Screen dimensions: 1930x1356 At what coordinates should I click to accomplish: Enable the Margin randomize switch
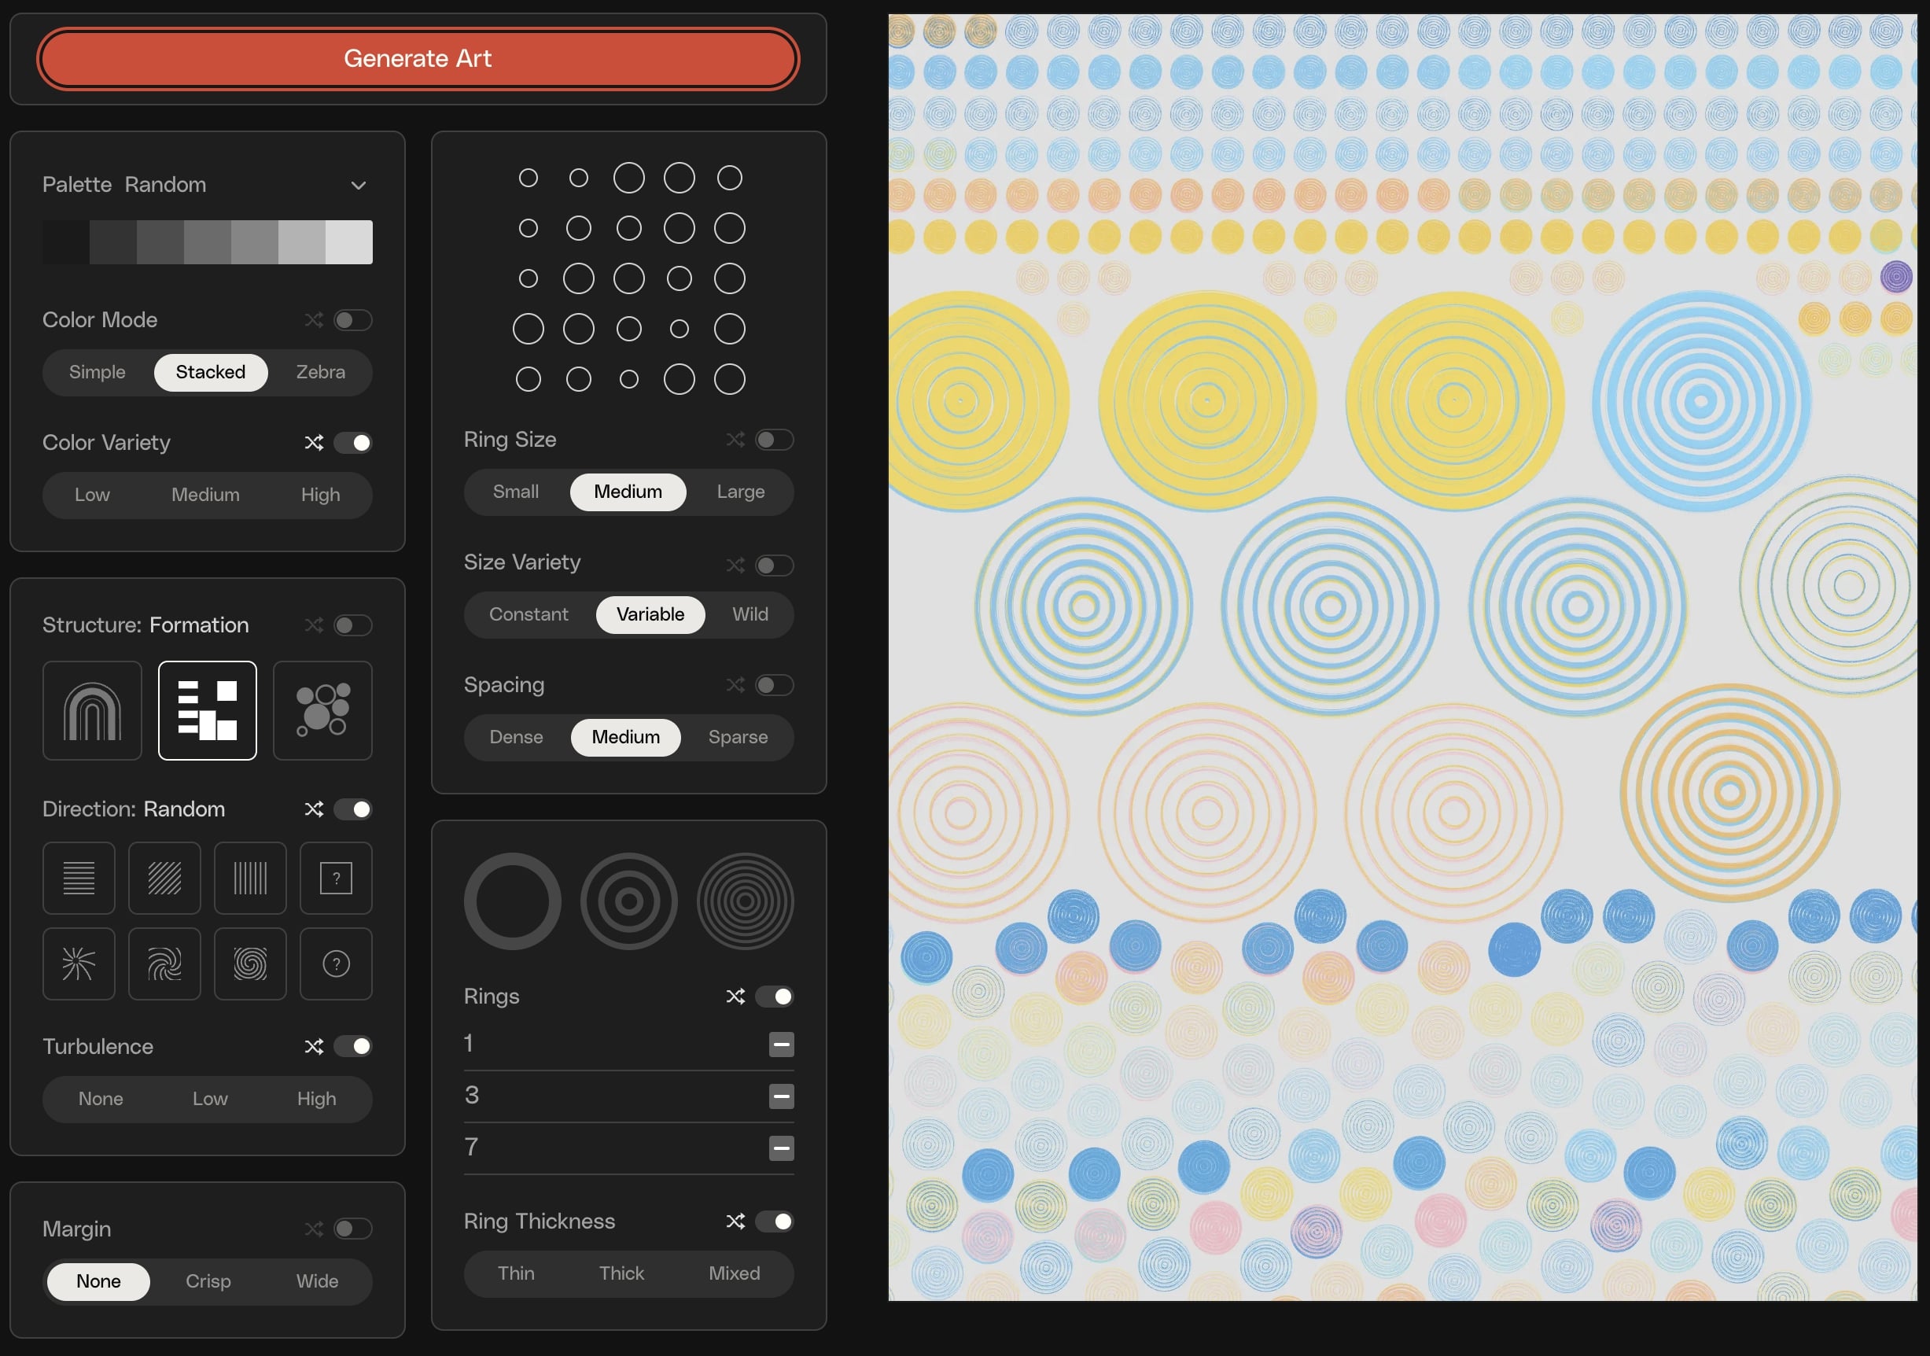[x=353, y=1229]
